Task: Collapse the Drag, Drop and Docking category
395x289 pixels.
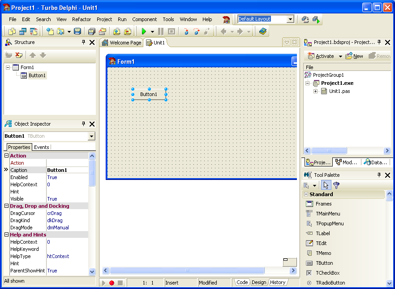Action: (x=7, y=206)
